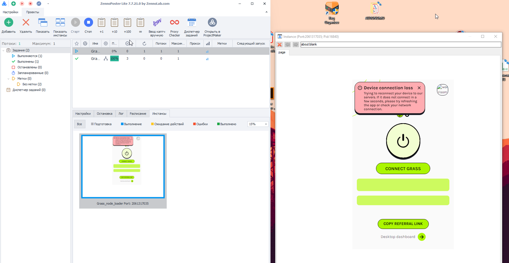509x263 pixels.
Task: Select Остановлены (0) in the task tree
Action: pos(29,67)
